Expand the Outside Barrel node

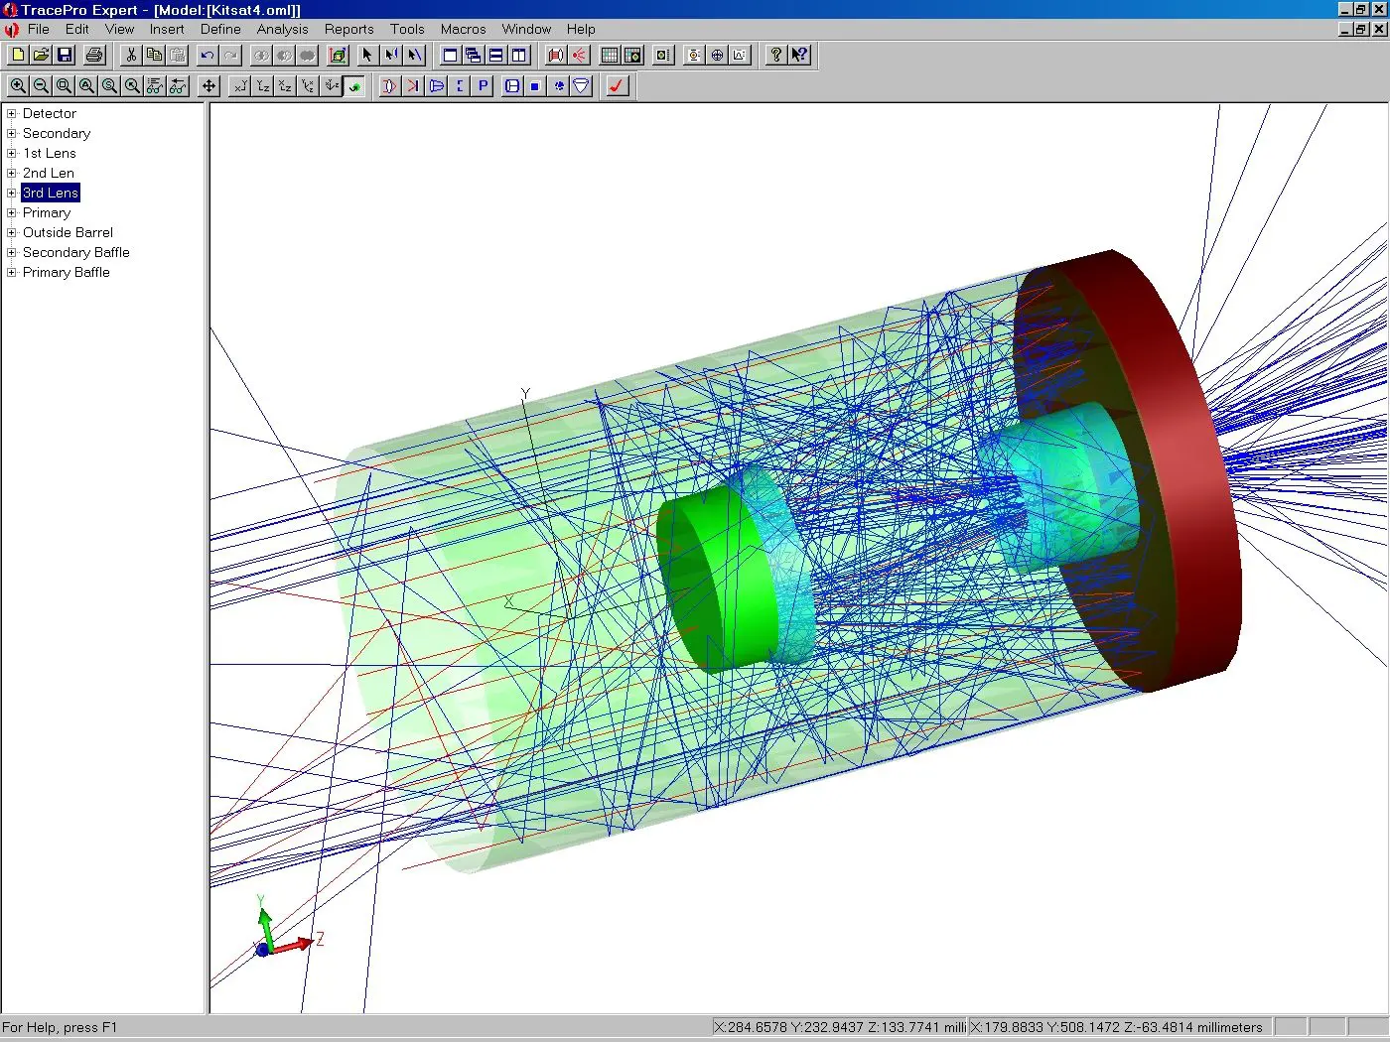(x=12, y=232)
